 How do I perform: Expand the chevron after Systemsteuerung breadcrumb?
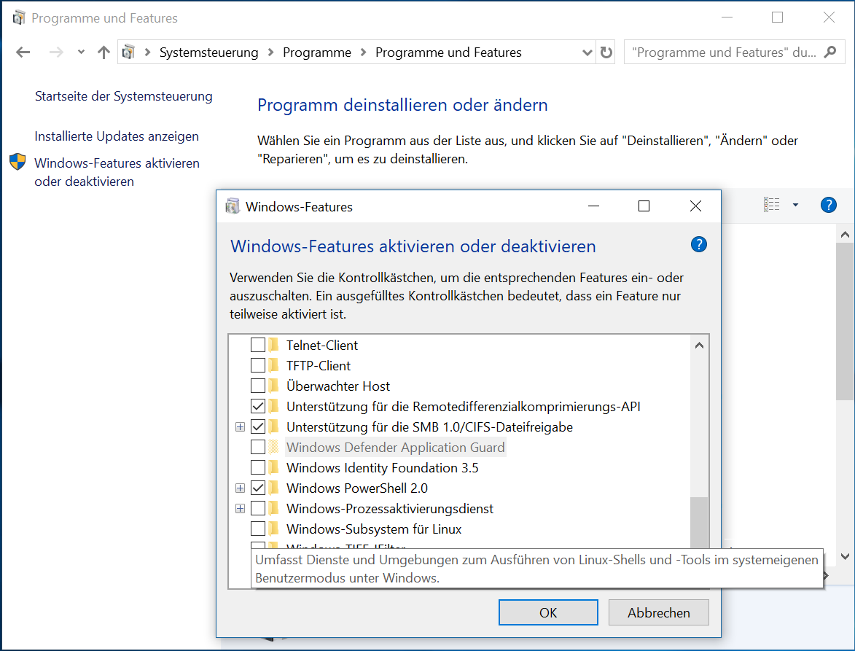coord(270,52)
